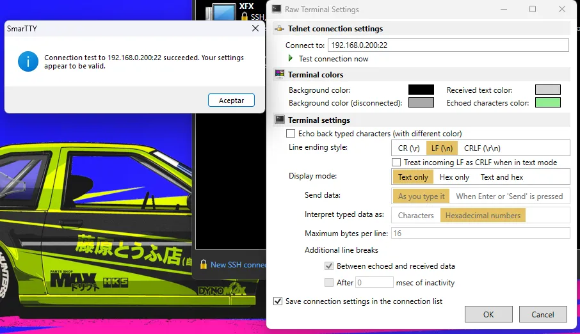580x334 pixels.
Task: Select Text and hex display mode
Action: (501, 177)
